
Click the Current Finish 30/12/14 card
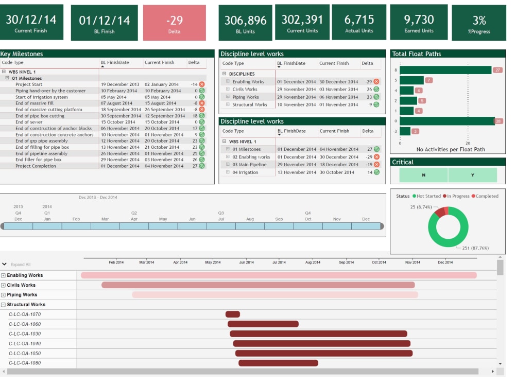[31, 22]
